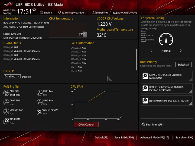Click the 32°C motherboard temperature value

coord(102,35)
